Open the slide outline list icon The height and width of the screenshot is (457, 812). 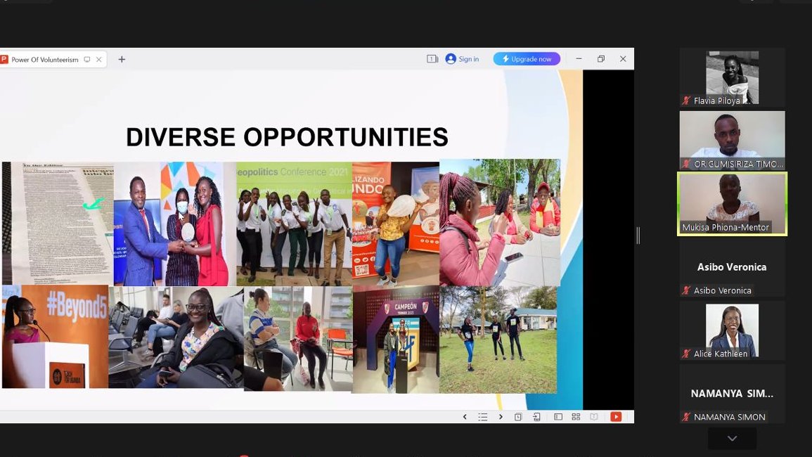(x=483, y=416)
